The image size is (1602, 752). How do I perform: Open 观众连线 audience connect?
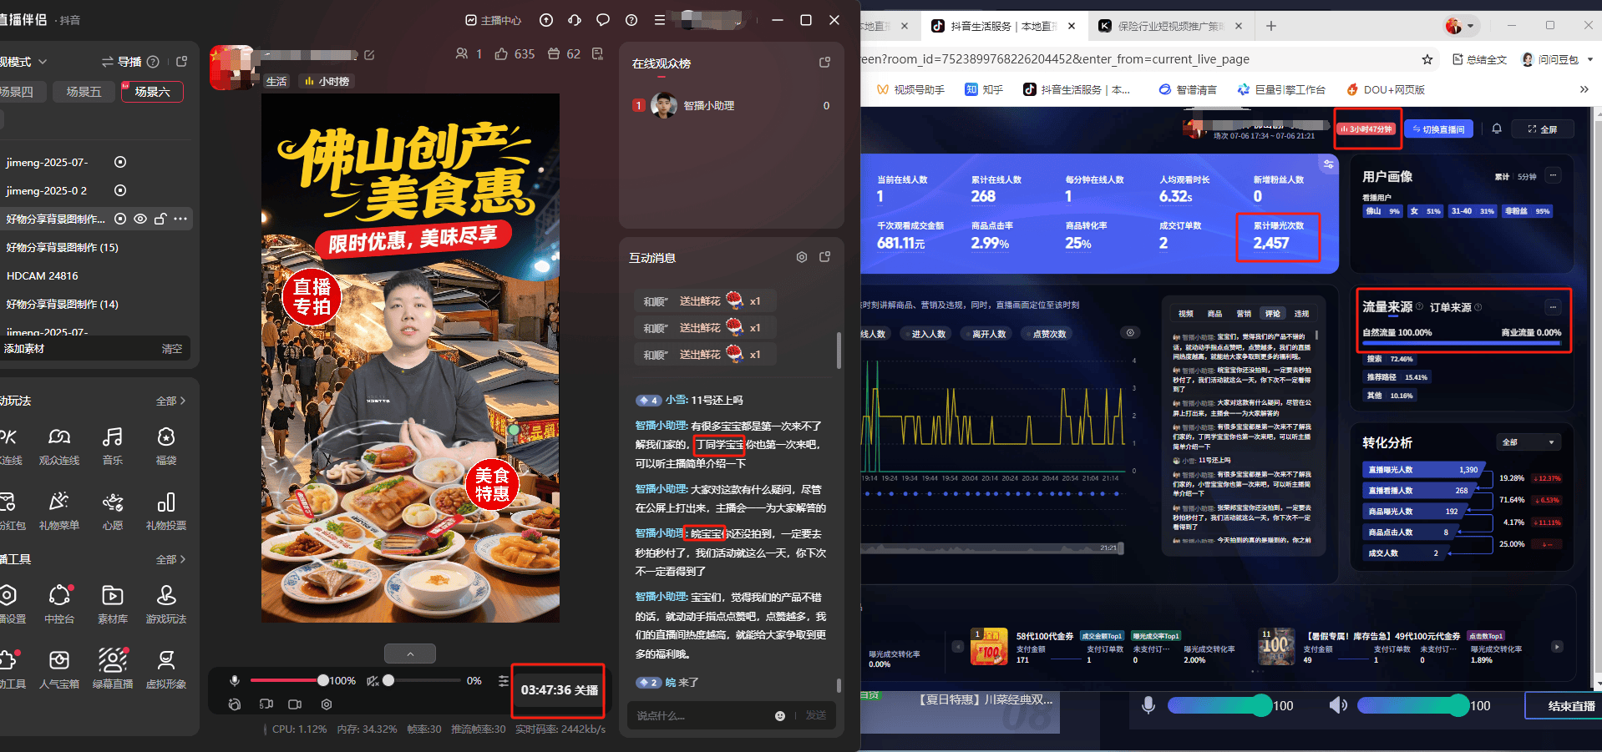pyautogui.click(x=59, y=445)
